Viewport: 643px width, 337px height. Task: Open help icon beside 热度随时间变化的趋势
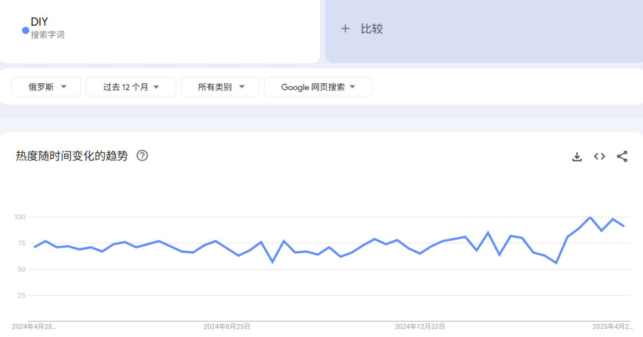click(x=142, y=156)
